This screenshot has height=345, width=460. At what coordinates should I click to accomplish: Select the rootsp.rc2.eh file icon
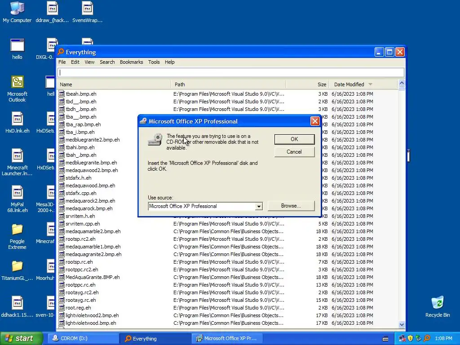point(62,239)
